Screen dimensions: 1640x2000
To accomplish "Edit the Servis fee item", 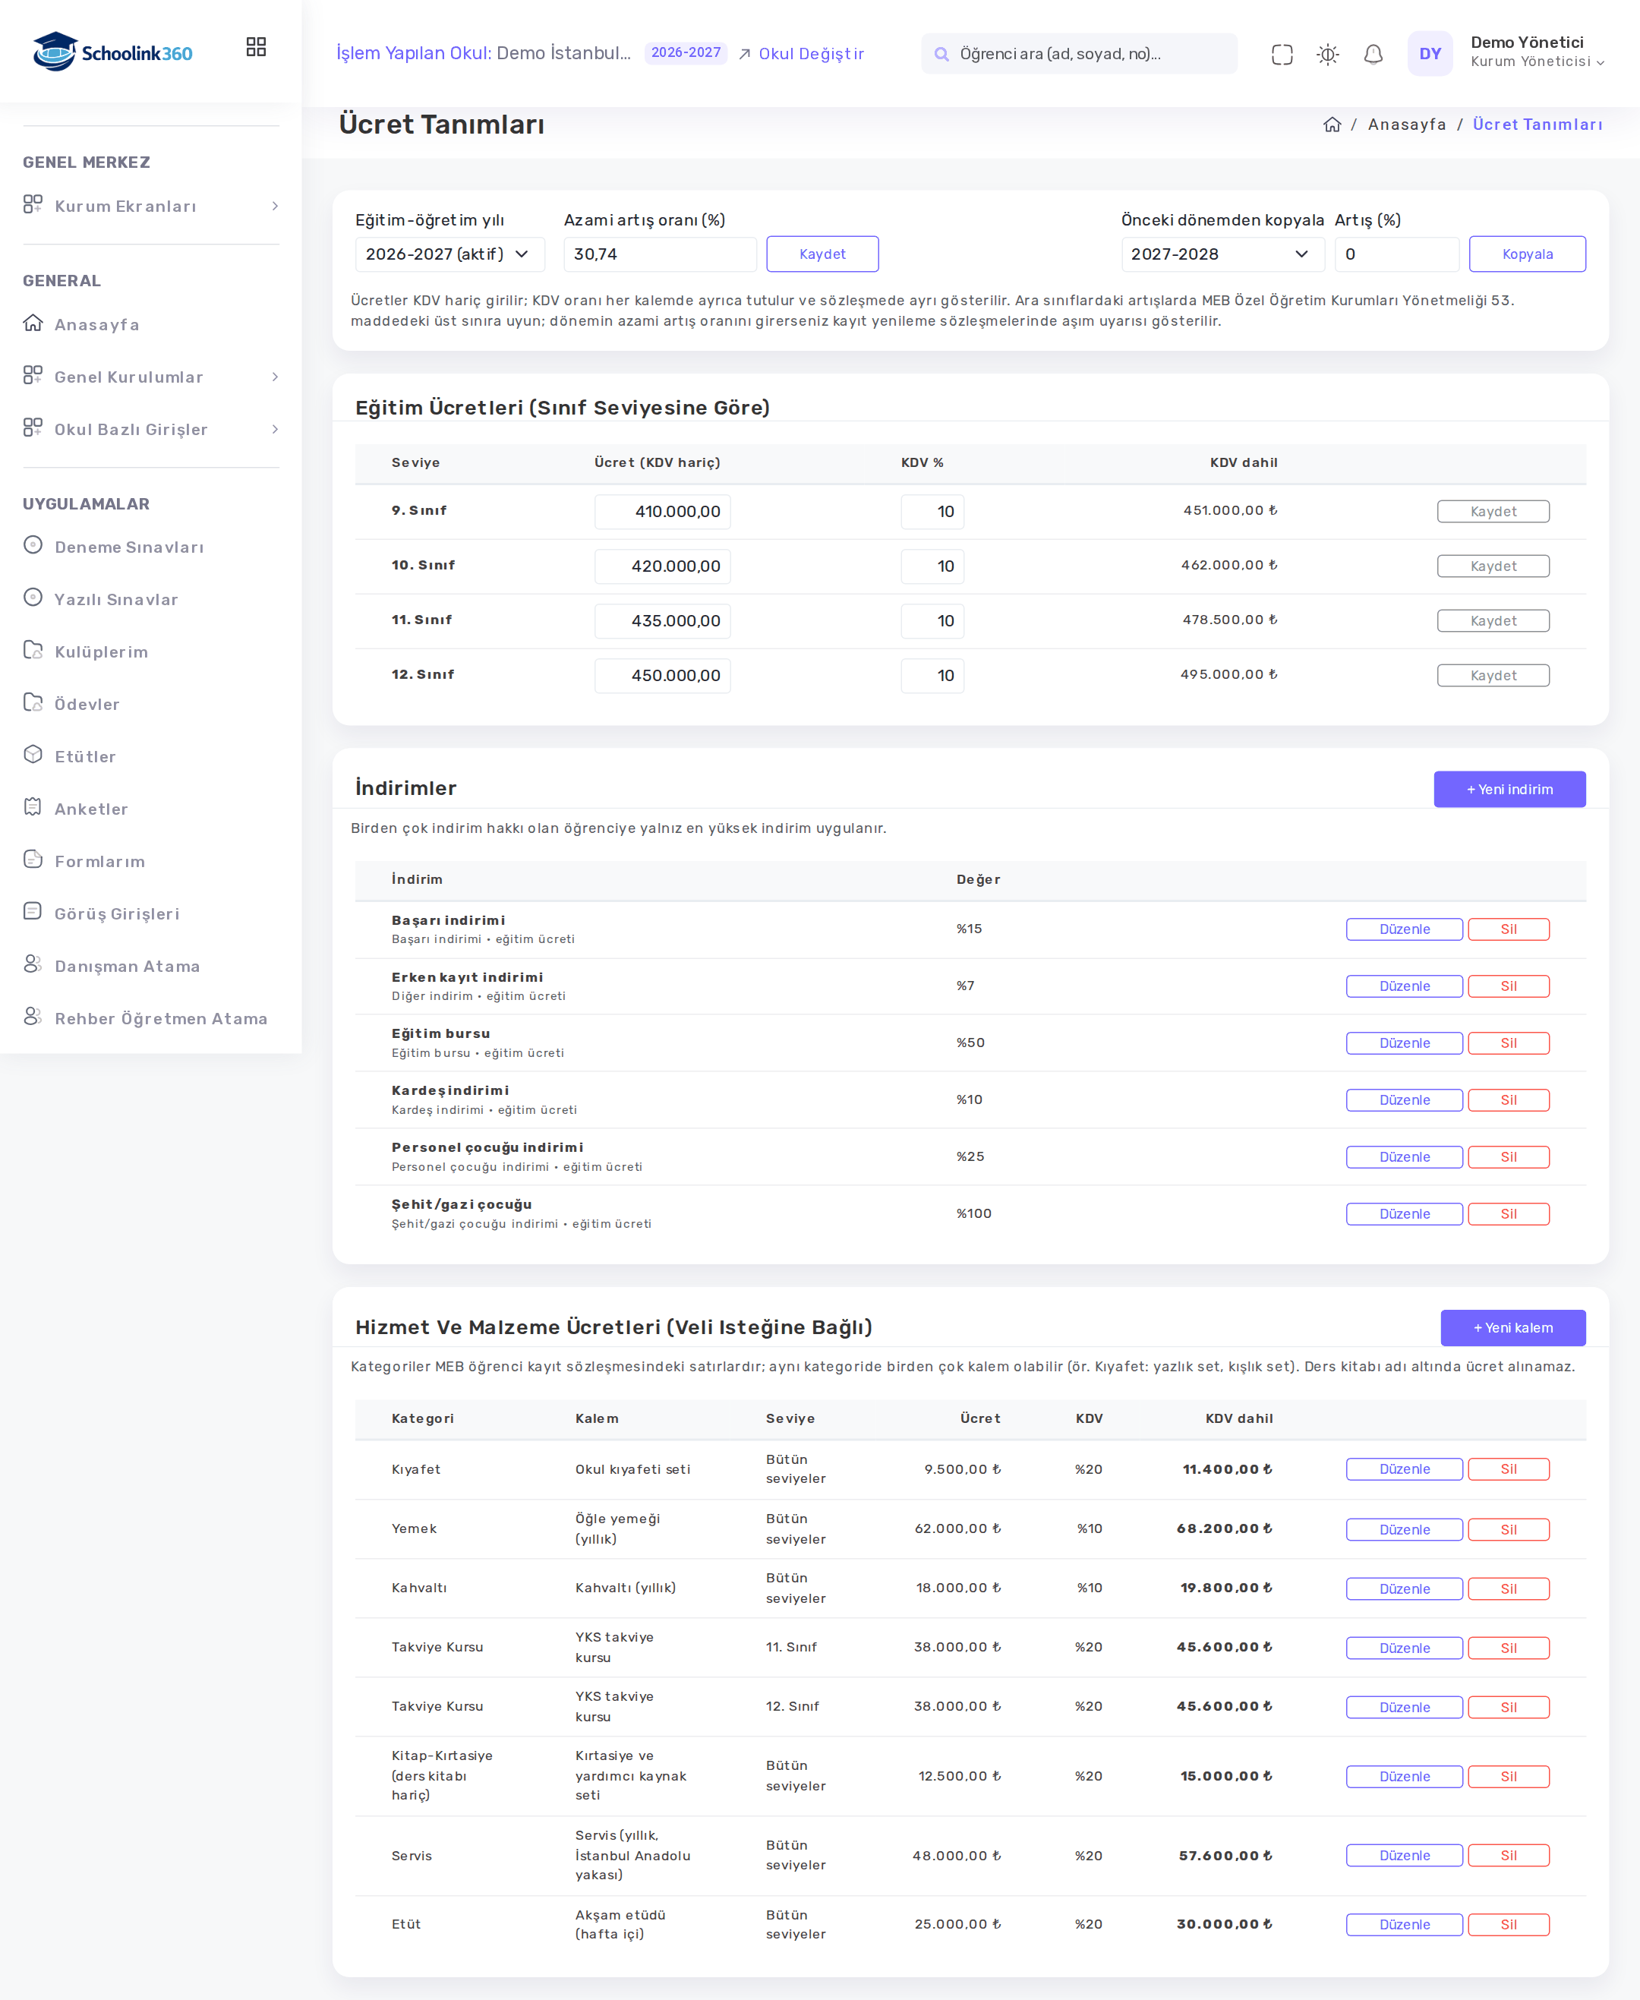I will tap(1404, 1856).
